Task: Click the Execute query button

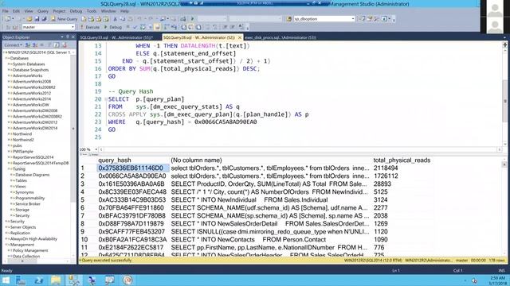Action: coord(90,27)
